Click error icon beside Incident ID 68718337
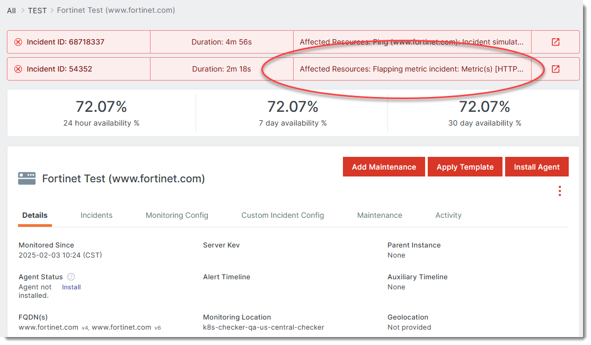The width and height of the screenshot is (591, 345). click(18, 42)
